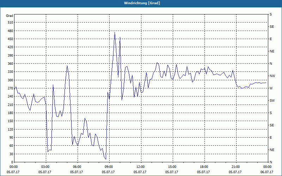Select the 05.07.17 date under 06:00
Screen dimensions: 282x176
click(x=76, y=172)
